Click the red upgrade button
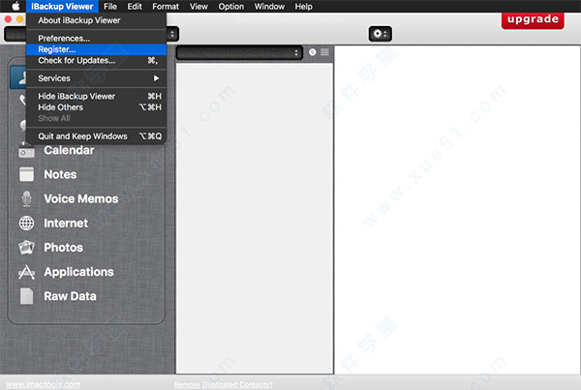Viewport: 581px width, 390px height. 533,19
